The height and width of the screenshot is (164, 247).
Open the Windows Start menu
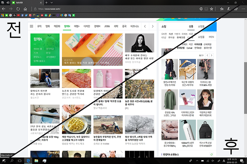tap(4, 161)
